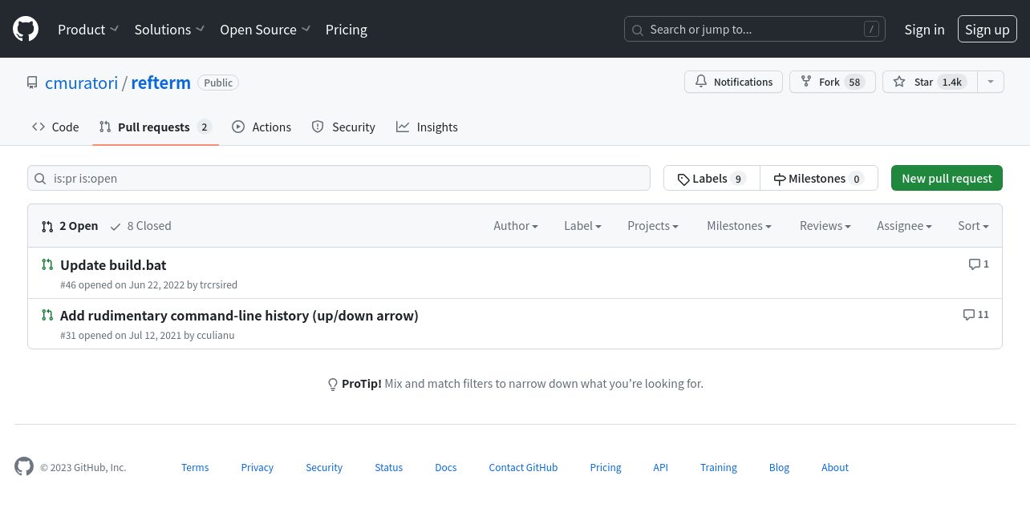The height and width of the screenshot is (516, 1030).
Task: Open the Author filter dropdown
Action: click(516, 226)
